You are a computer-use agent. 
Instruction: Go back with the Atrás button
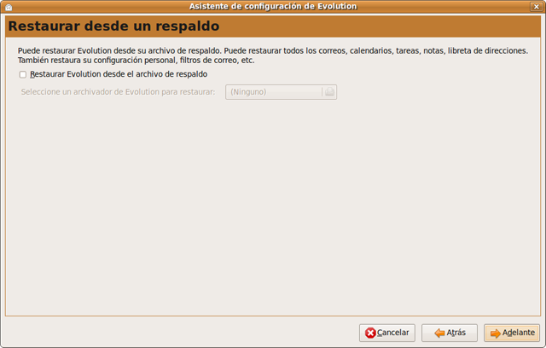450,333
